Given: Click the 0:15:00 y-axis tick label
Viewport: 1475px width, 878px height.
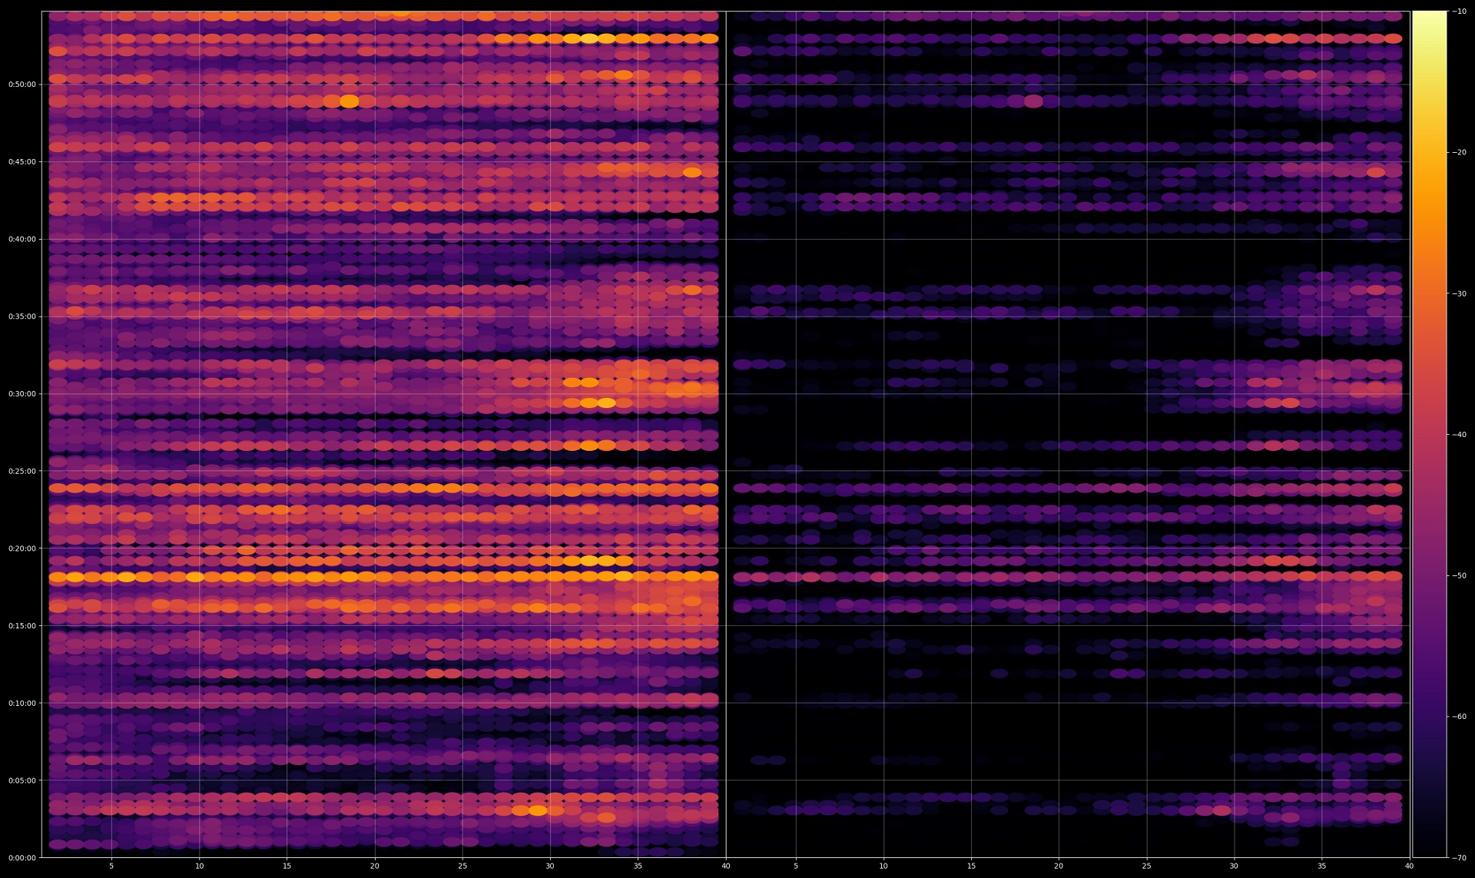Looking at the screenshot, I should pyautogui.click(x=22, y=626).
